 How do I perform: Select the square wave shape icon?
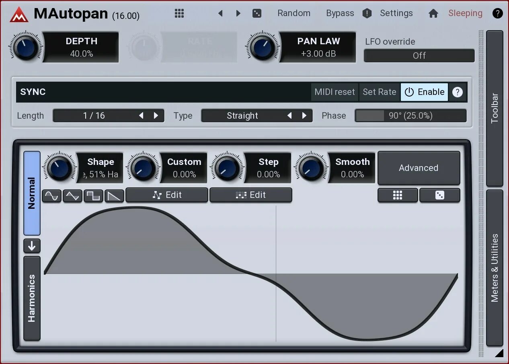coord(94,196)
